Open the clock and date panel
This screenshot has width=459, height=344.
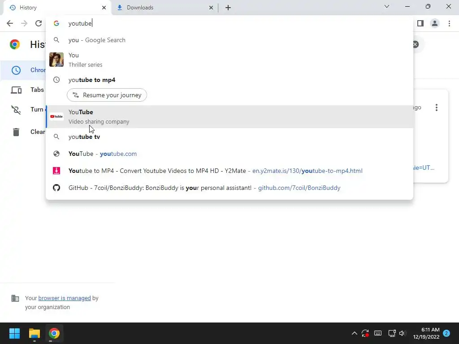tap(426, 333)
